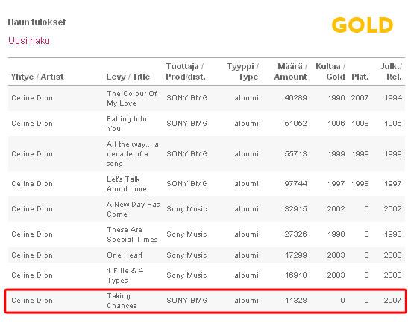
Task: Click the Kultaa / Gold column header
Action: 330,71
